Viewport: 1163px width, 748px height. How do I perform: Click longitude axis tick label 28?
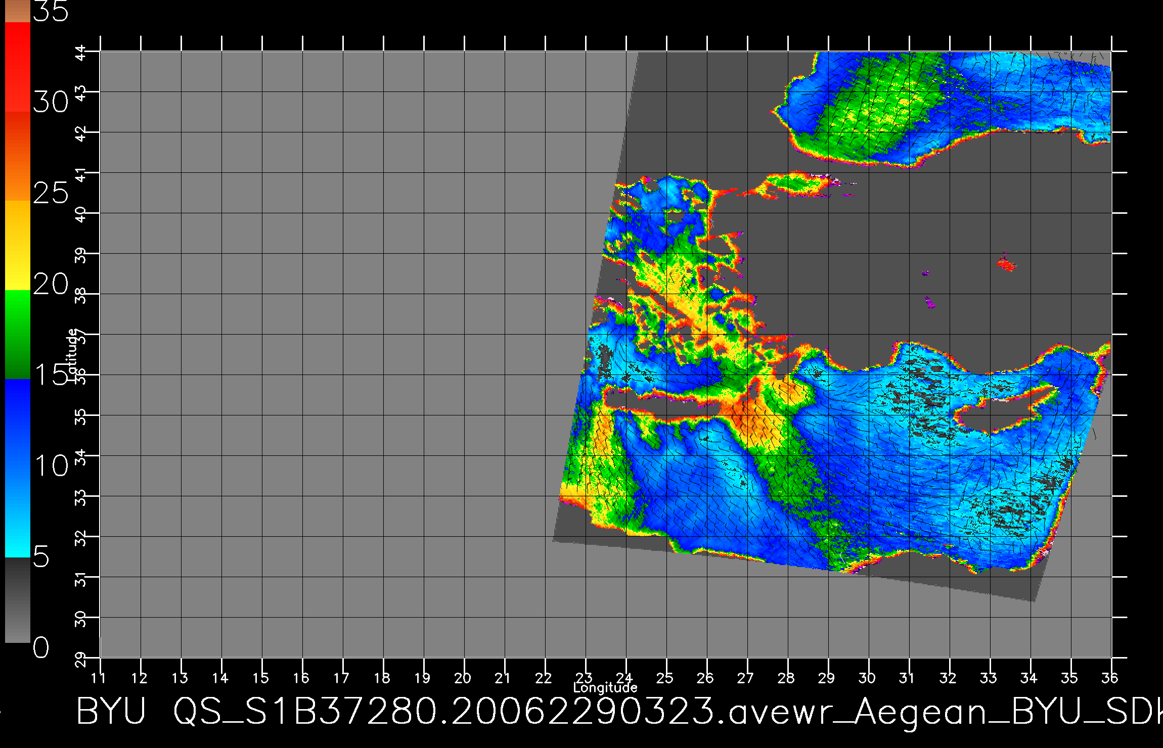[x=786, y=678]
